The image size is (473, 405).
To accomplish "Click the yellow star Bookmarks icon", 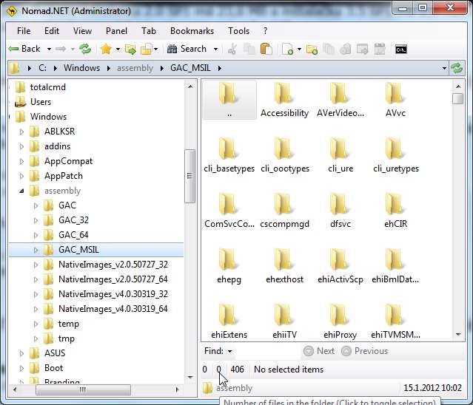I will (x=106, y=49).
